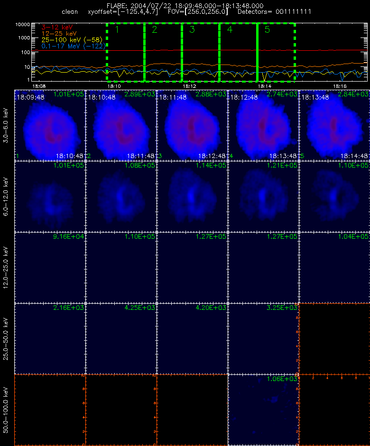
Task: Click the 25.0-50.0 keV row label
Action: tap(6, 339)
